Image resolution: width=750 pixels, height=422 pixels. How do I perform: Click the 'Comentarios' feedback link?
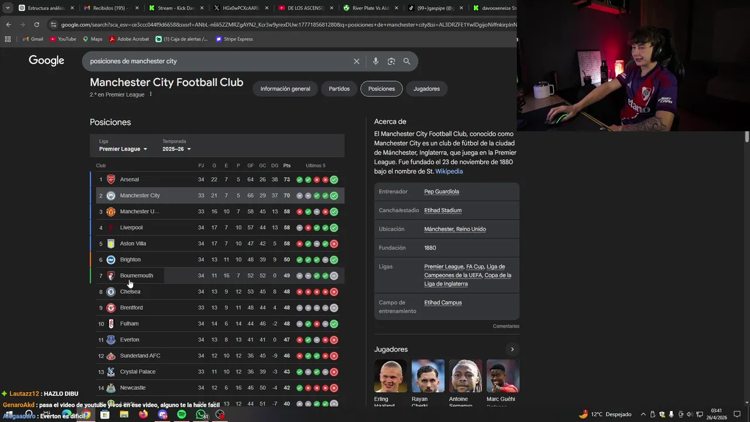506,326
